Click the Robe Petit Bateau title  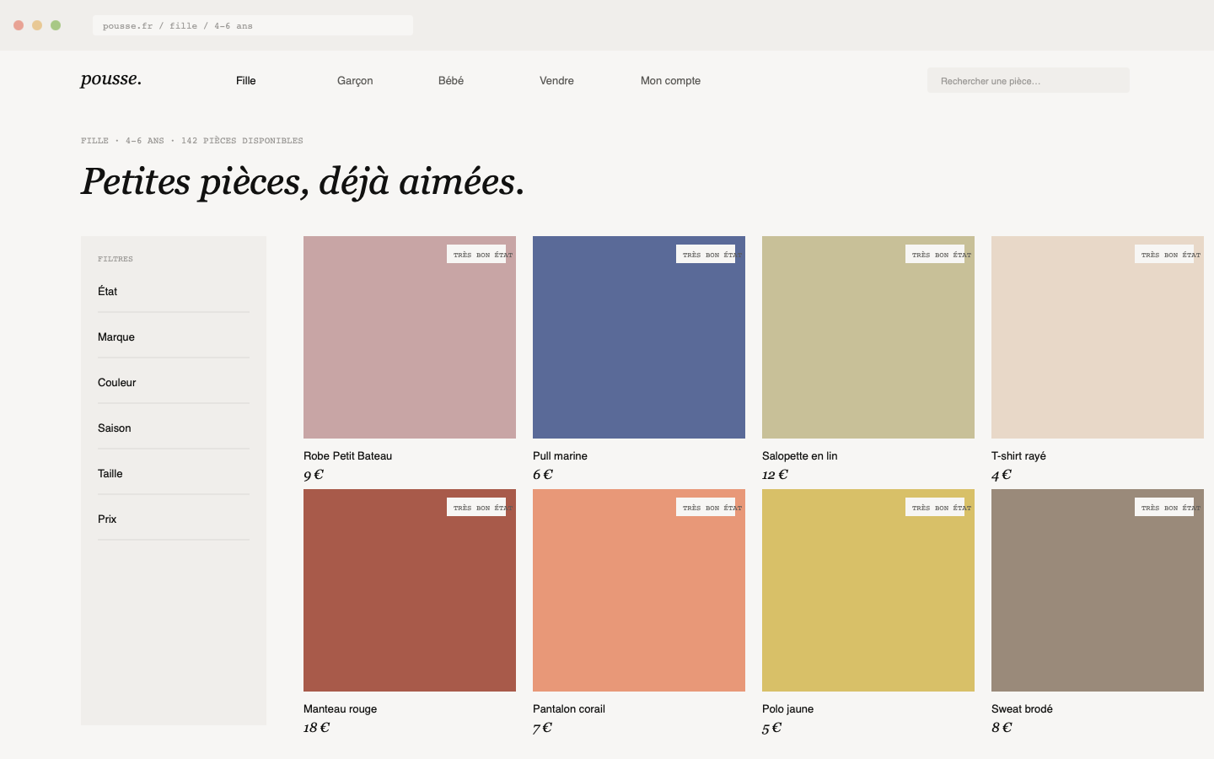click(347, 456)
